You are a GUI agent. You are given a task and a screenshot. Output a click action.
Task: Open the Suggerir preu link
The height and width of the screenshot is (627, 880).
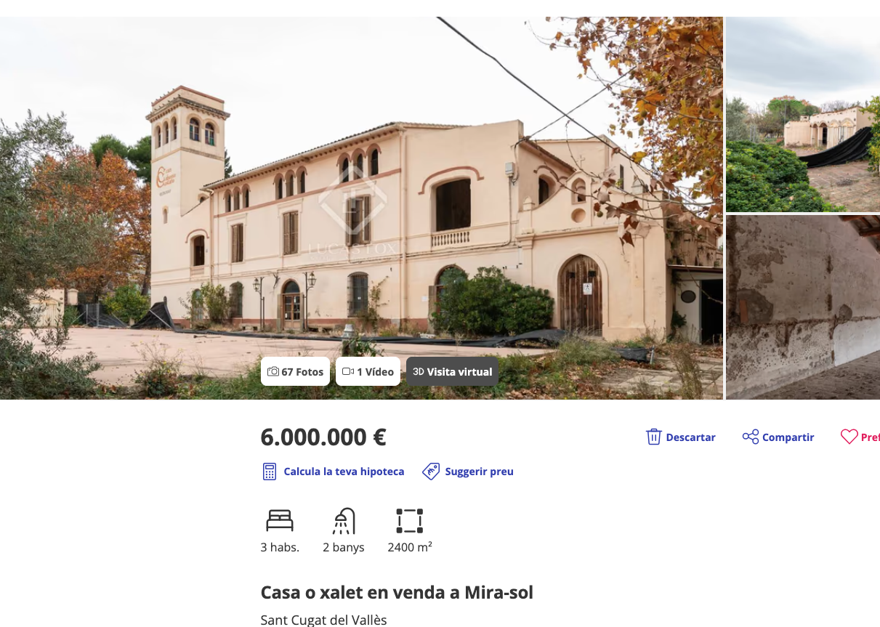(479, 472)
